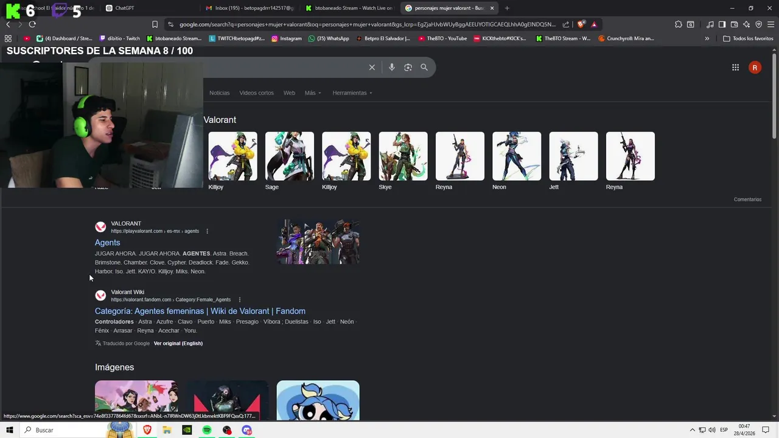The height and width of the screenshot is (438, 779).
Task: Open the YouTube bookmark icon
Action: pyautogui.click(x=27, y=38)
